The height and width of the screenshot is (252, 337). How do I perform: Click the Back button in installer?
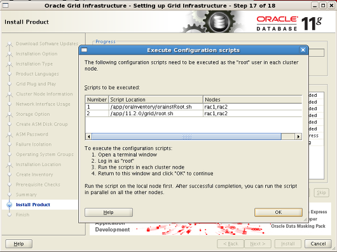click(230, 244)
